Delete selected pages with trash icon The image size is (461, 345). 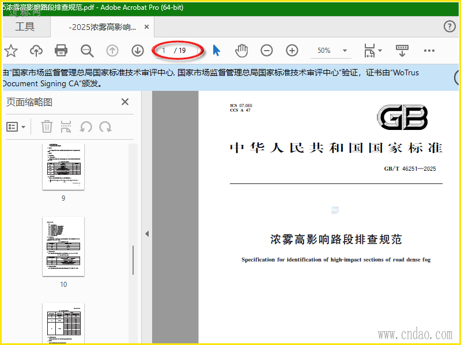tap(47, 126)
